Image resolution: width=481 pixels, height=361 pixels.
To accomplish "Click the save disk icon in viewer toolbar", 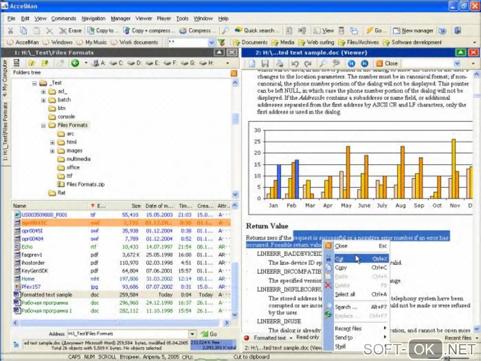I will tap(265, 63).
